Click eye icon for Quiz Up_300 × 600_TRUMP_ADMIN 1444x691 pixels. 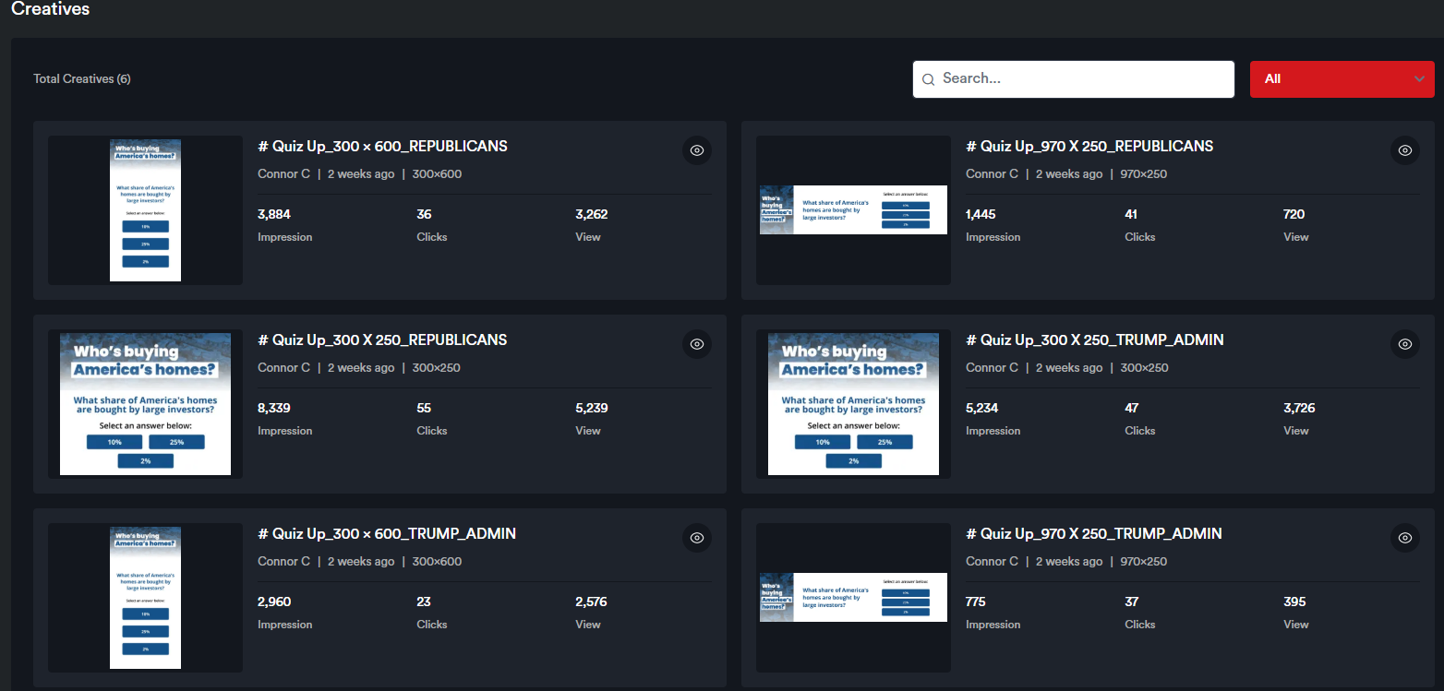(697, 538)
